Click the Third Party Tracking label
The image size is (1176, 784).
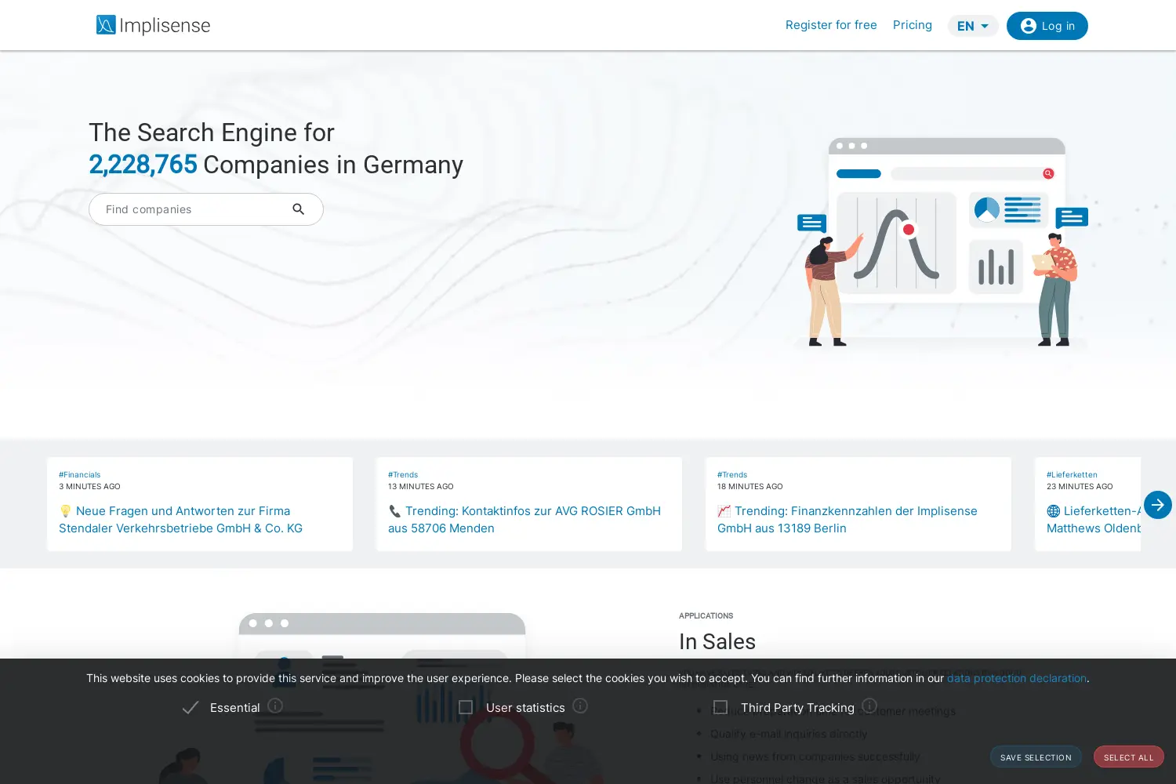[797, 708]
